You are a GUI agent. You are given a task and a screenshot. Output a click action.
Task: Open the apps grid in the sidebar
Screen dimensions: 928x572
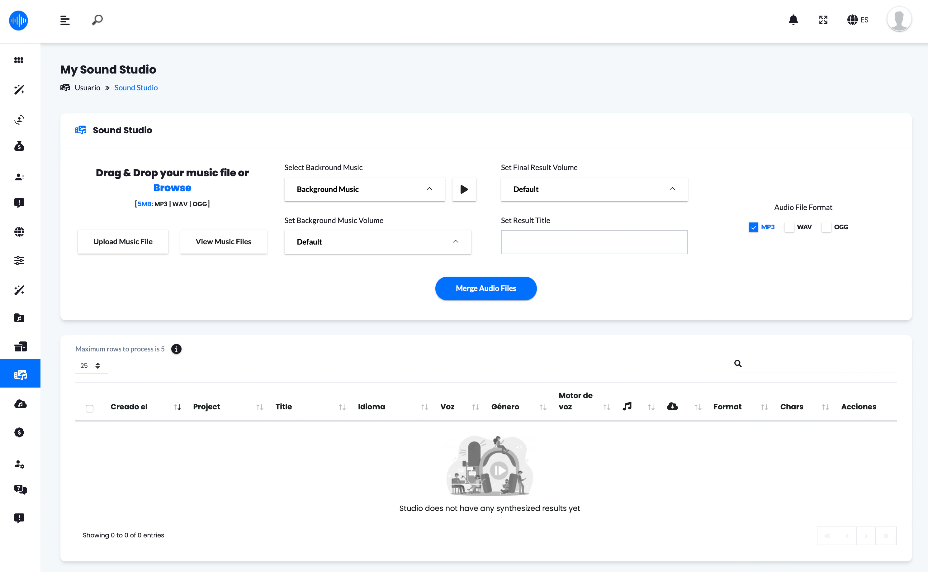[x=19, y=60]
